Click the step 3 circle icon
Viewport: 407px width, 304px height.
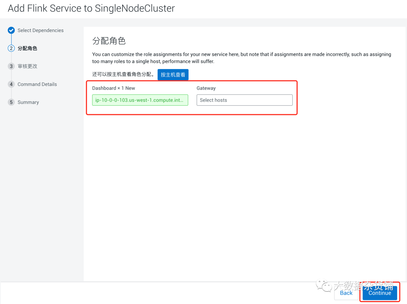pos(11,66)
